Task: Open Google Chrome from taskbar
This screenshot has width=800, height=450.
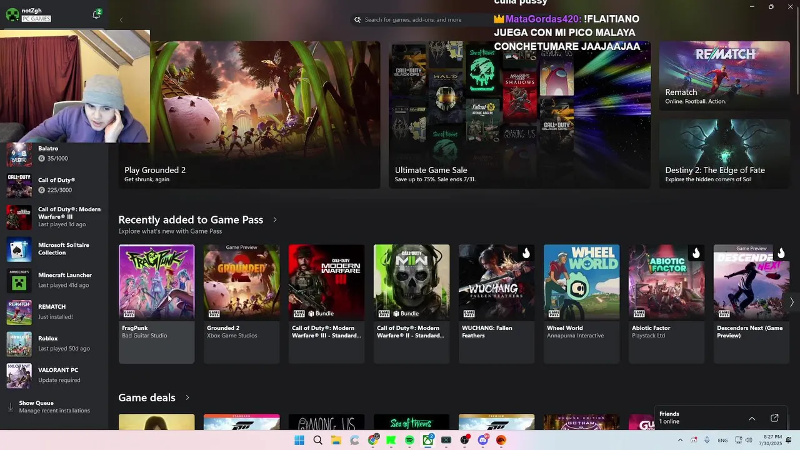Action: coord(373,440)
